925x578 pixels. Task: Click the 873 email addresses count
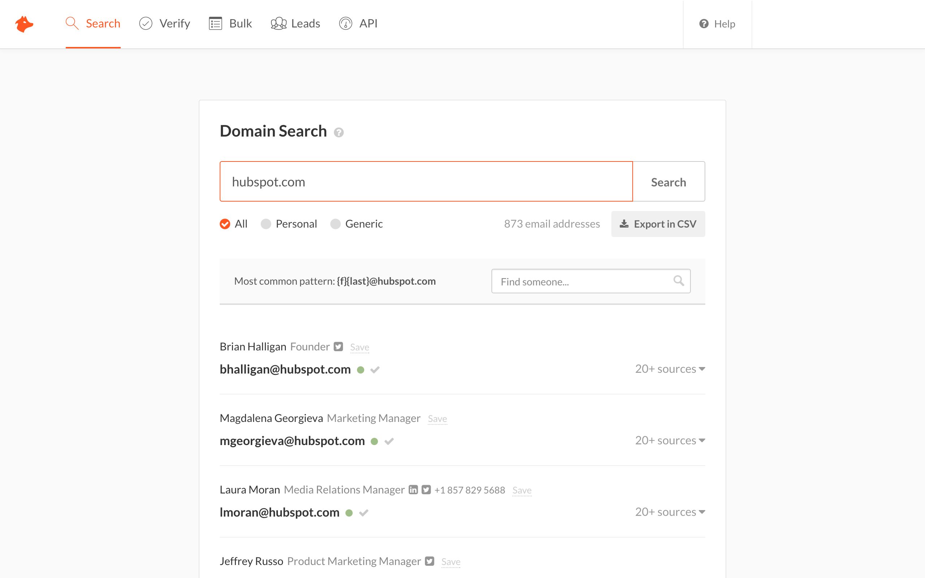pyautogui.click(x=552, y=224)
